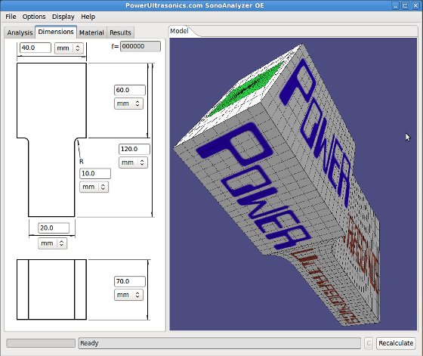Click the horn bottom-view rectangle drawing

(51, 289)
